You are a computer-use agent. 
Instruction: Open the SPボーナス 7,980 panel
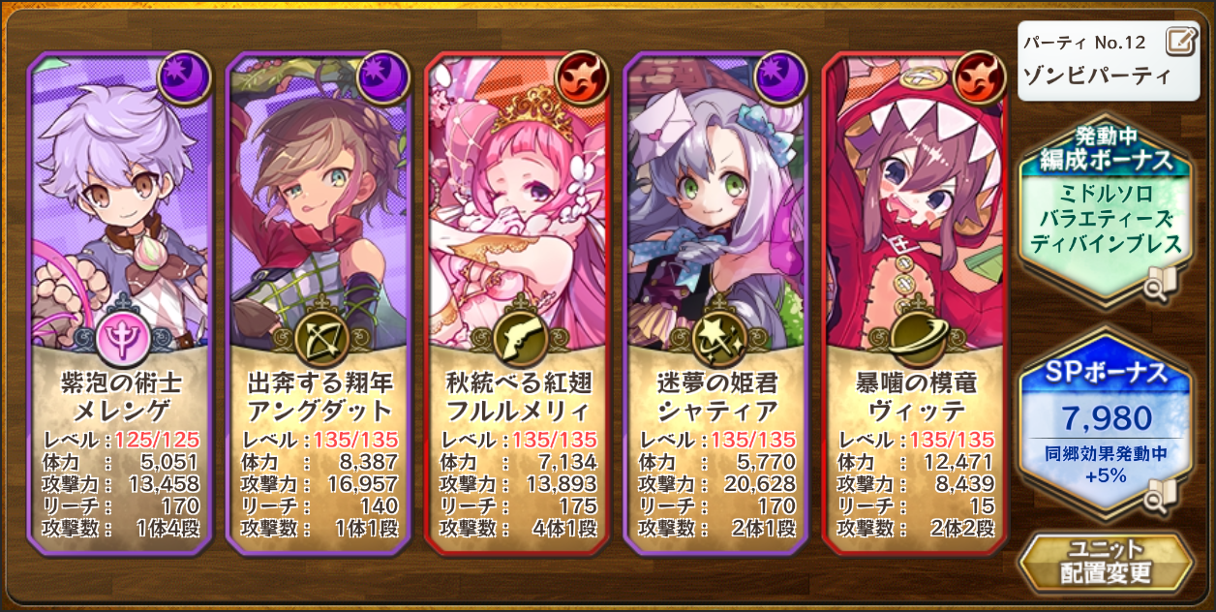click(x=1106, y=426)
